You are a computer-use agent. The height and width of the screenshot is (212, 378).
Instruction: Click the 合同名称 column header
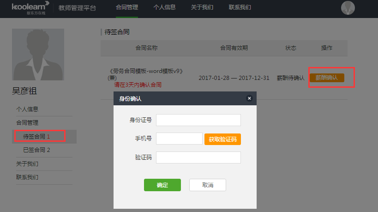click(147, 48)
